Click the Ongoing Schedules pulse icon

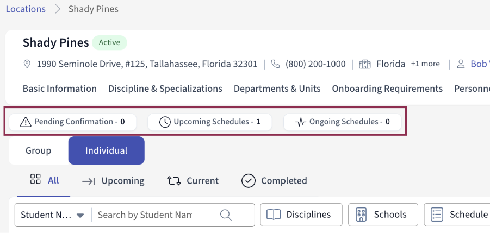301,122
